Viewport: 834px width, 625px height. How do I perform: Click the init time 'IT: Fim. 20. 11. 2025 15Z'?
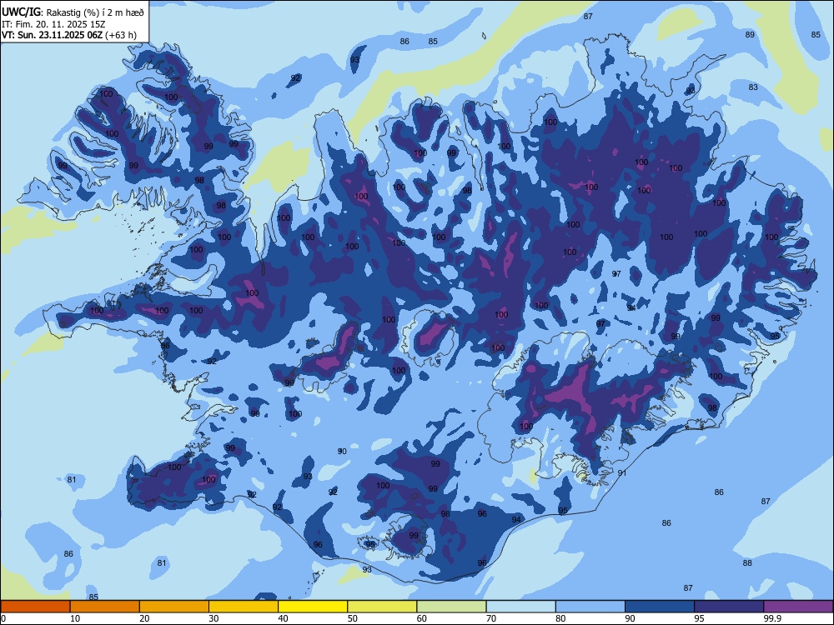click(x=53, y=24)
